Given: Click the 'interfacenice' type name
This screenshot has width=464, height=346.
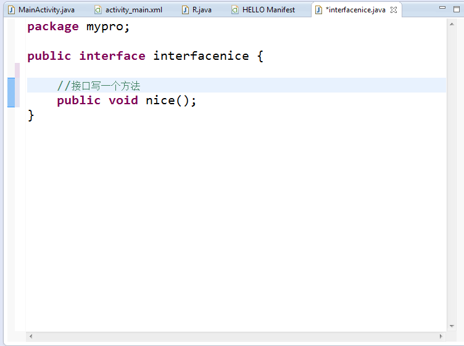Looking at the screenshot, I should click(x=201, y=56).
